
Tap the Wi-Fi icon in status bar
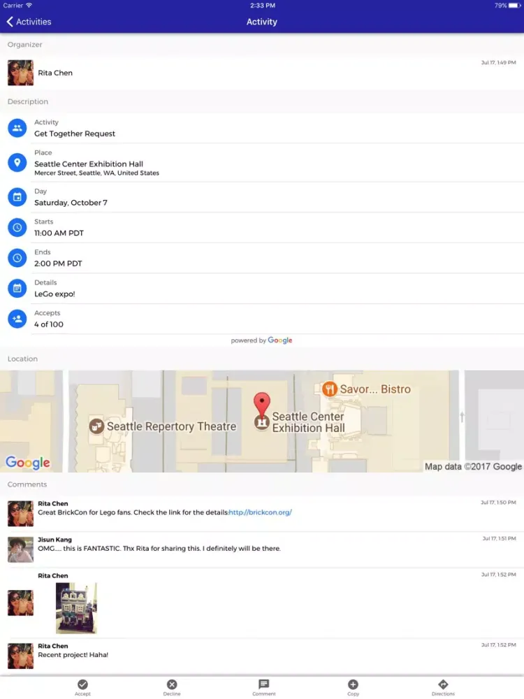[29, 6]
